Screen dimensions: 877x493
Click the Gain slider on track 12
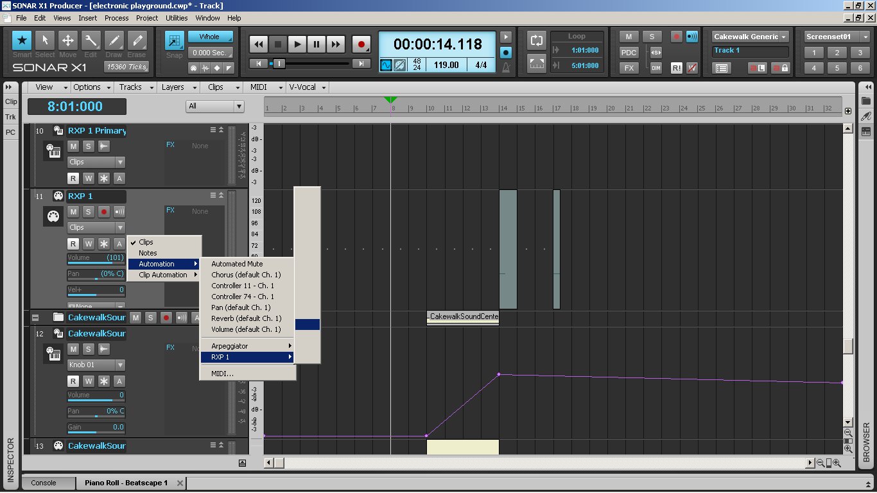coord(96,428)
